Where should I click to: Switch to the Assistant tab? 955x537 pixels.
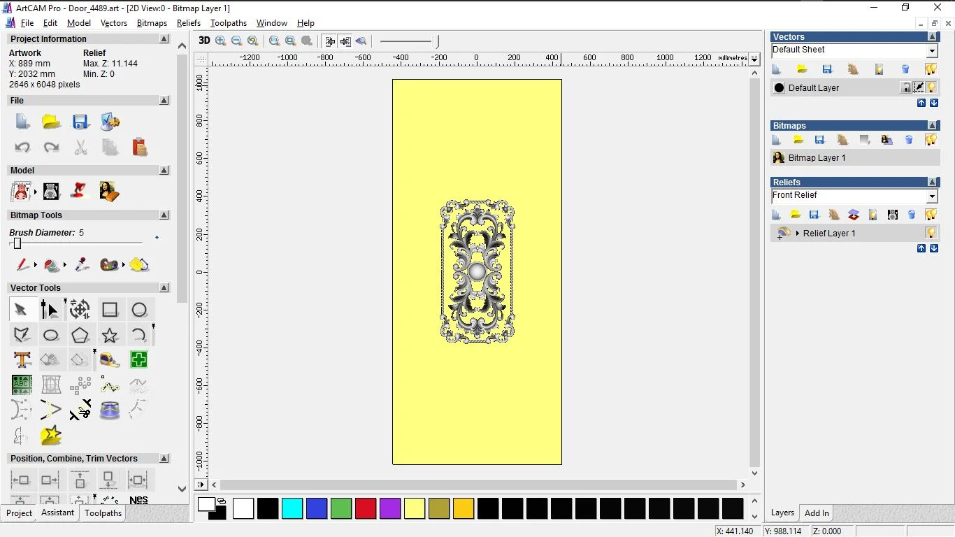(x=57, y=513)
